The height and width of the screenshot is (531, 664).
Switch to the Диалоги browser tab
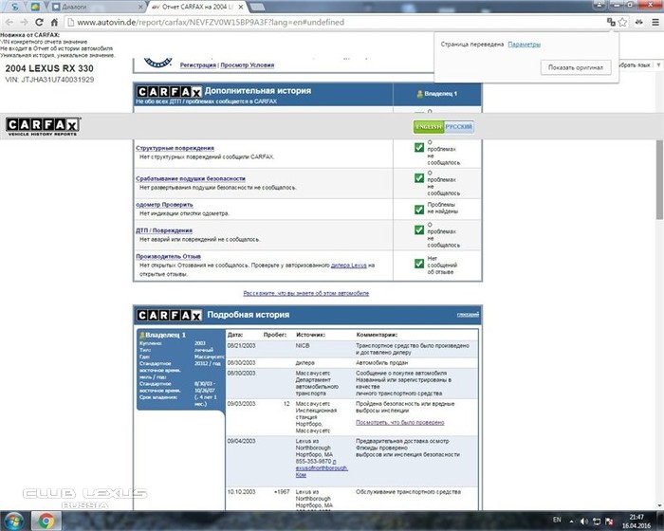[98, 7]
